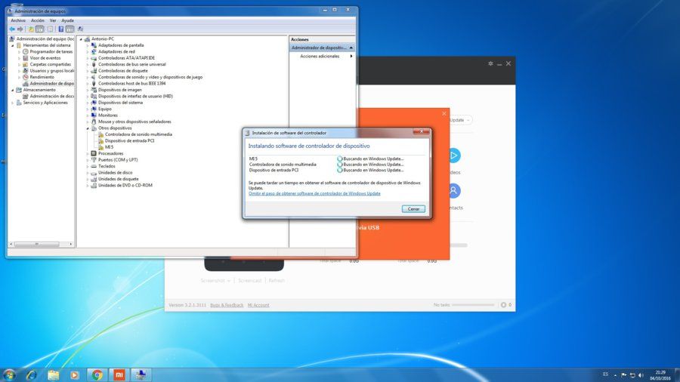This screenshot has height=382, width=680.
Task: Click the up-one-level folder toolbar icon
Action: click(31, 29)
